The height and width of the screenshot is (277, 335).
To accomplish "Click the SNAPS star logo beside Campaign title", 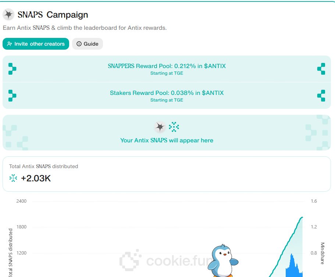I will [x=8, y=15].
